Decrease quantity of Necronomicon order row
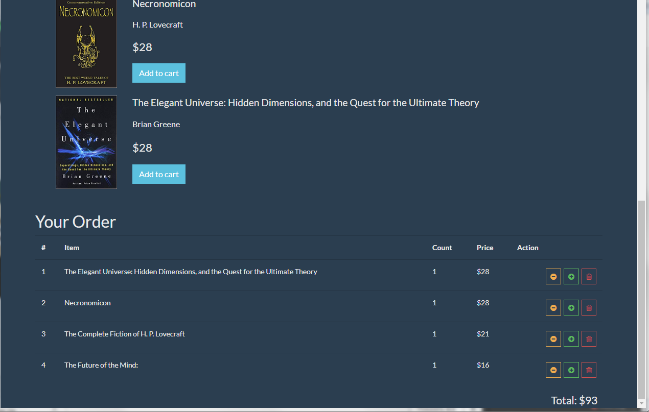 [x=553, y=307]
